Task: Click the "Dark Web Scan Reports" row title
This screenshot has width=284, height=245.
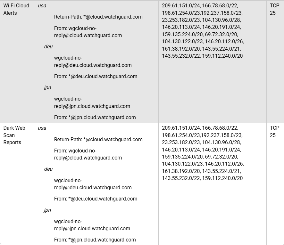Action: pyautogui.click(x=14, y=135)
